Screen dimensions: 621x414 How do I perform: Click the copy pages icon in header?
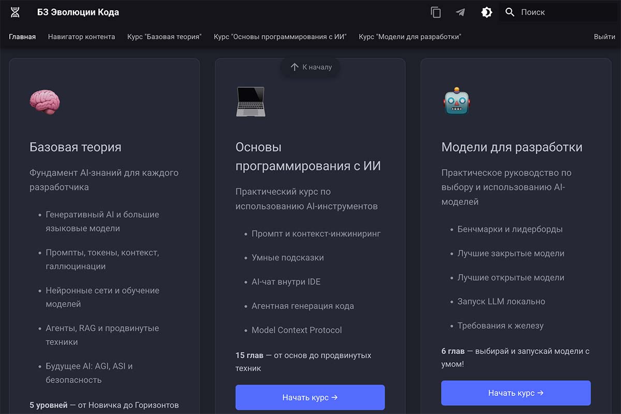tap(436, 12)
